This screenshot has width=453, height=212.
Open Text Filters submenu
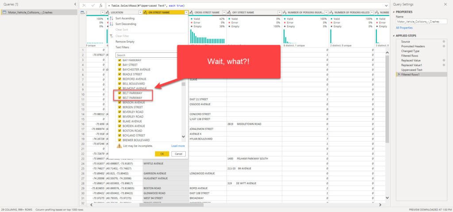pos(122,47)
